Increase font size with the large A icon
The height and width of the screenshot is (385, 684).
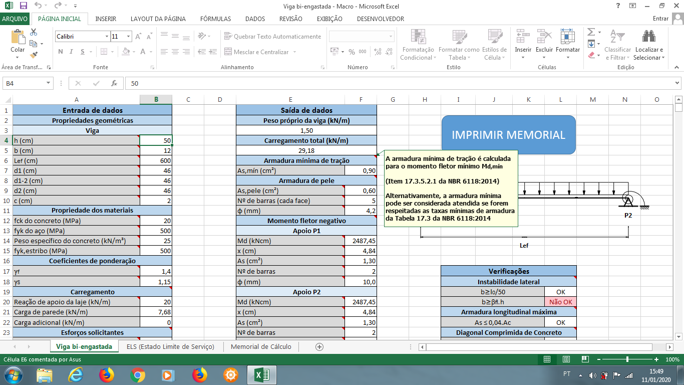pos(139,37)
